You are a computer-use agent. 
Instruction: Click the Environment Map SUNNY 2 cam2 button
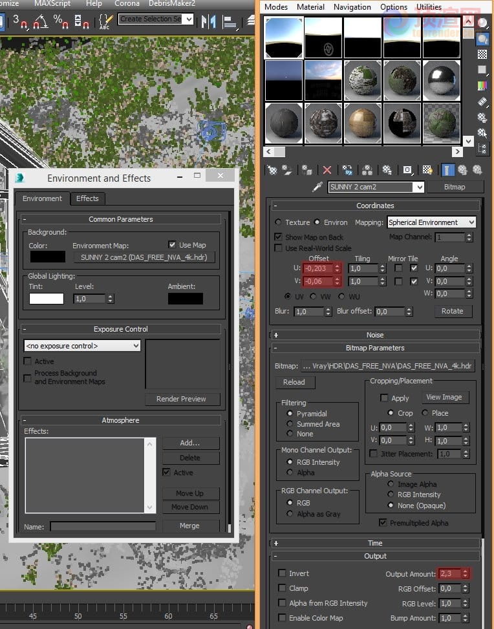coord(144,257)
